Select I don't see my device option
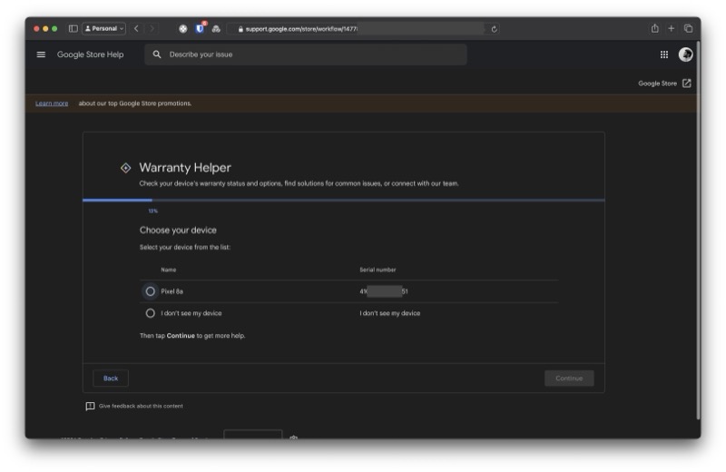 (x=150, y=313)
